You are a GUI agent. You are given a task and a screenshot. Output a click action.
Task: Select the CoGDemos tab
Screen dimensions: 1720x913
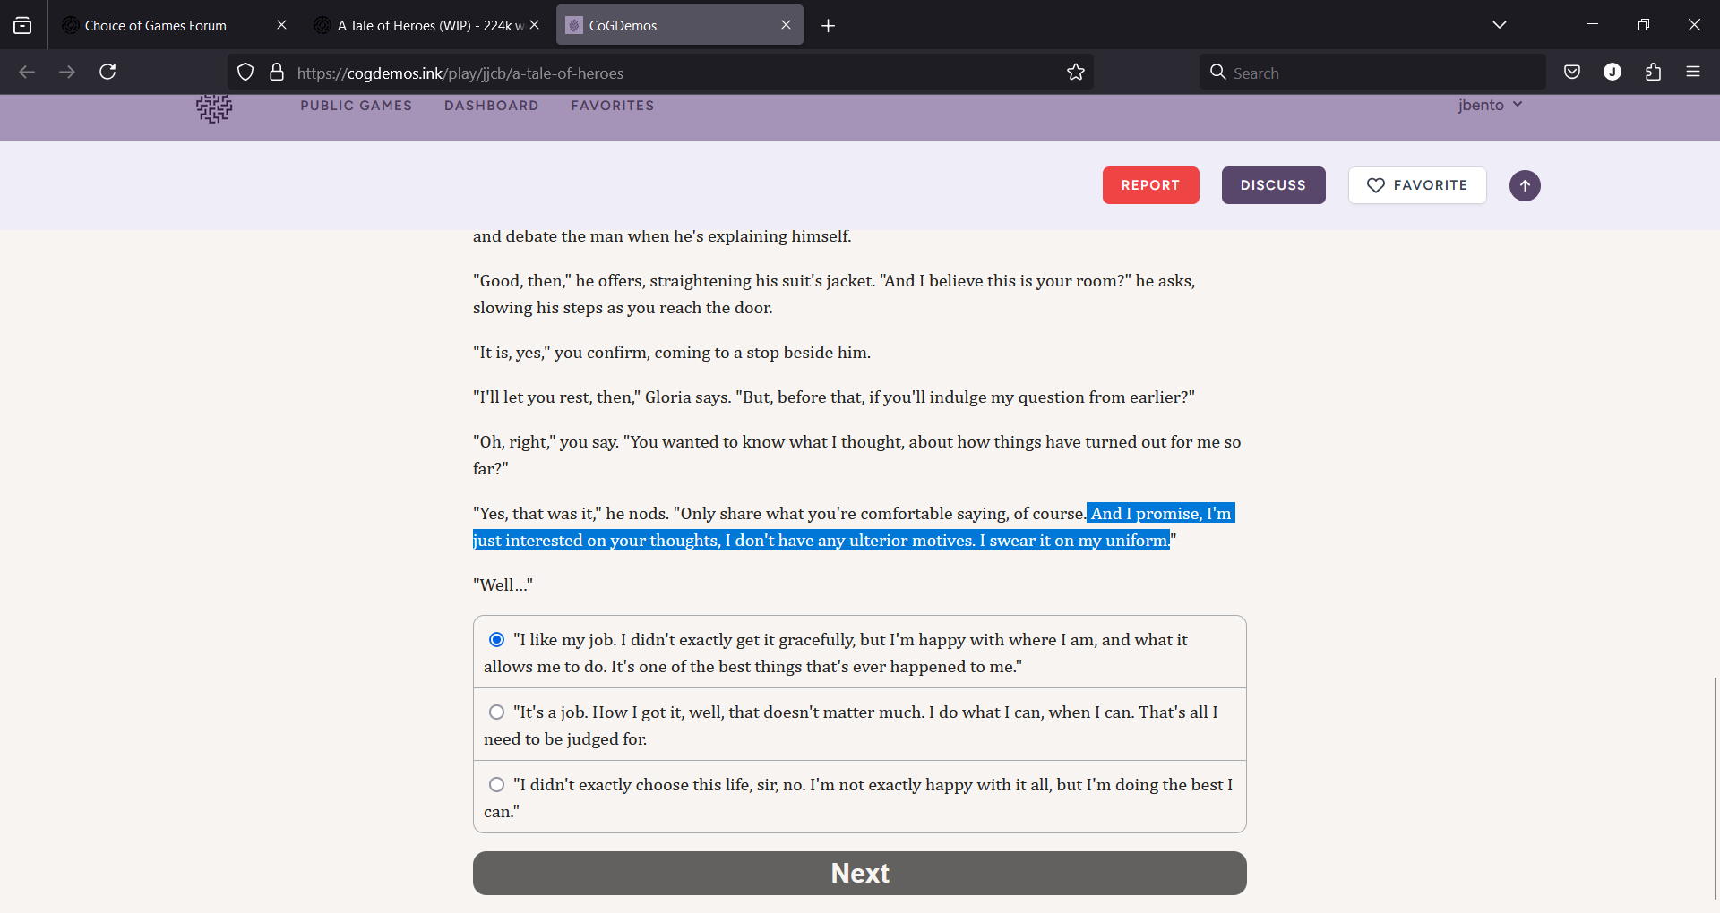click(680, 25)
